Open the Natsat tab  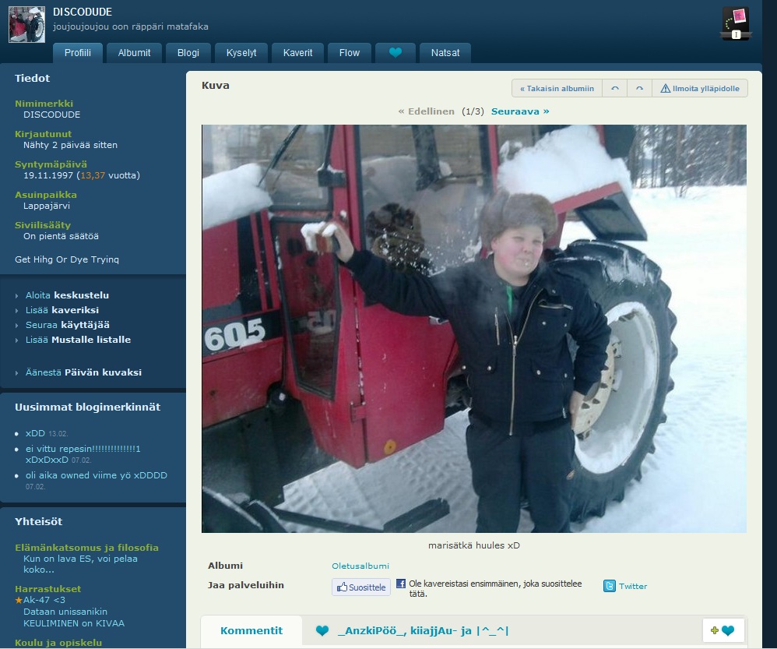(x=445, y=52)
